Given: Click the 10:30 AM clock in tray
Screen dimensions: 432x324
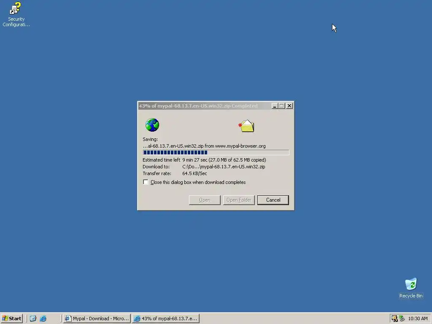Looking at the screenshot, I should point(418,319).
